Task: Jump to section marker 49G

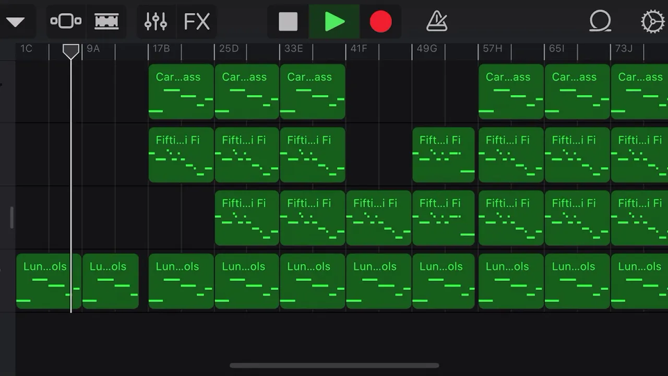Action: 426,49
